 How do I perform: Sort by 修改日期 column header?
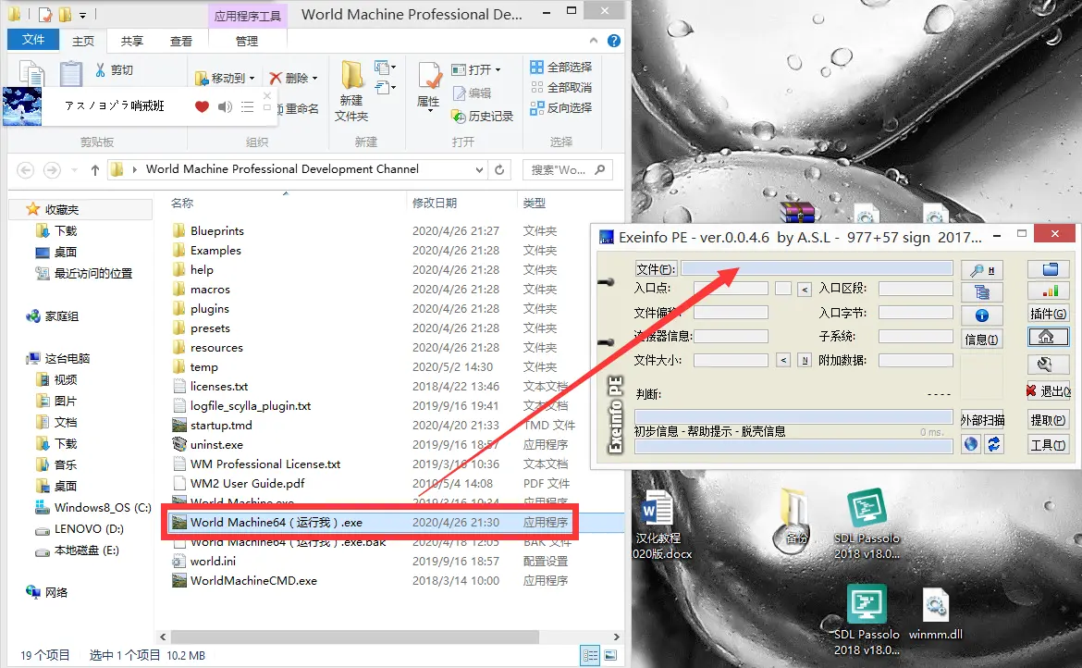click(434, 203)
